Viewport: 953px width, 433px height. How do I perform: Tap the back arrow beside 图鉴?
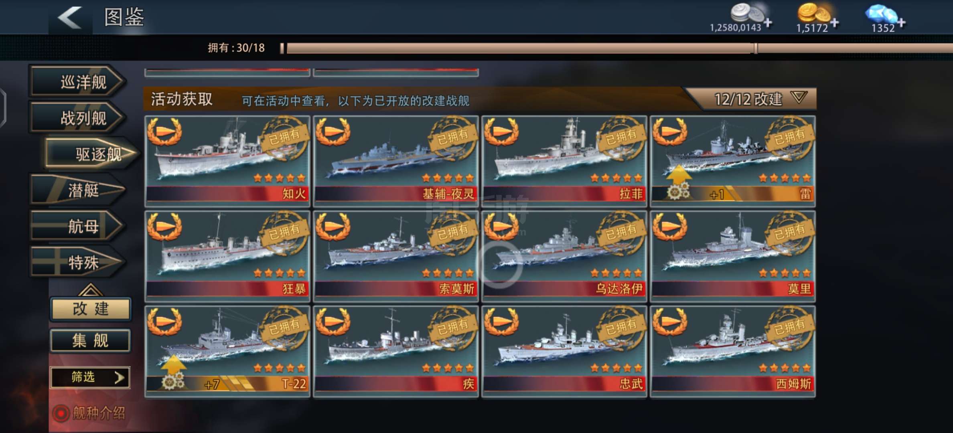[70, 18]
